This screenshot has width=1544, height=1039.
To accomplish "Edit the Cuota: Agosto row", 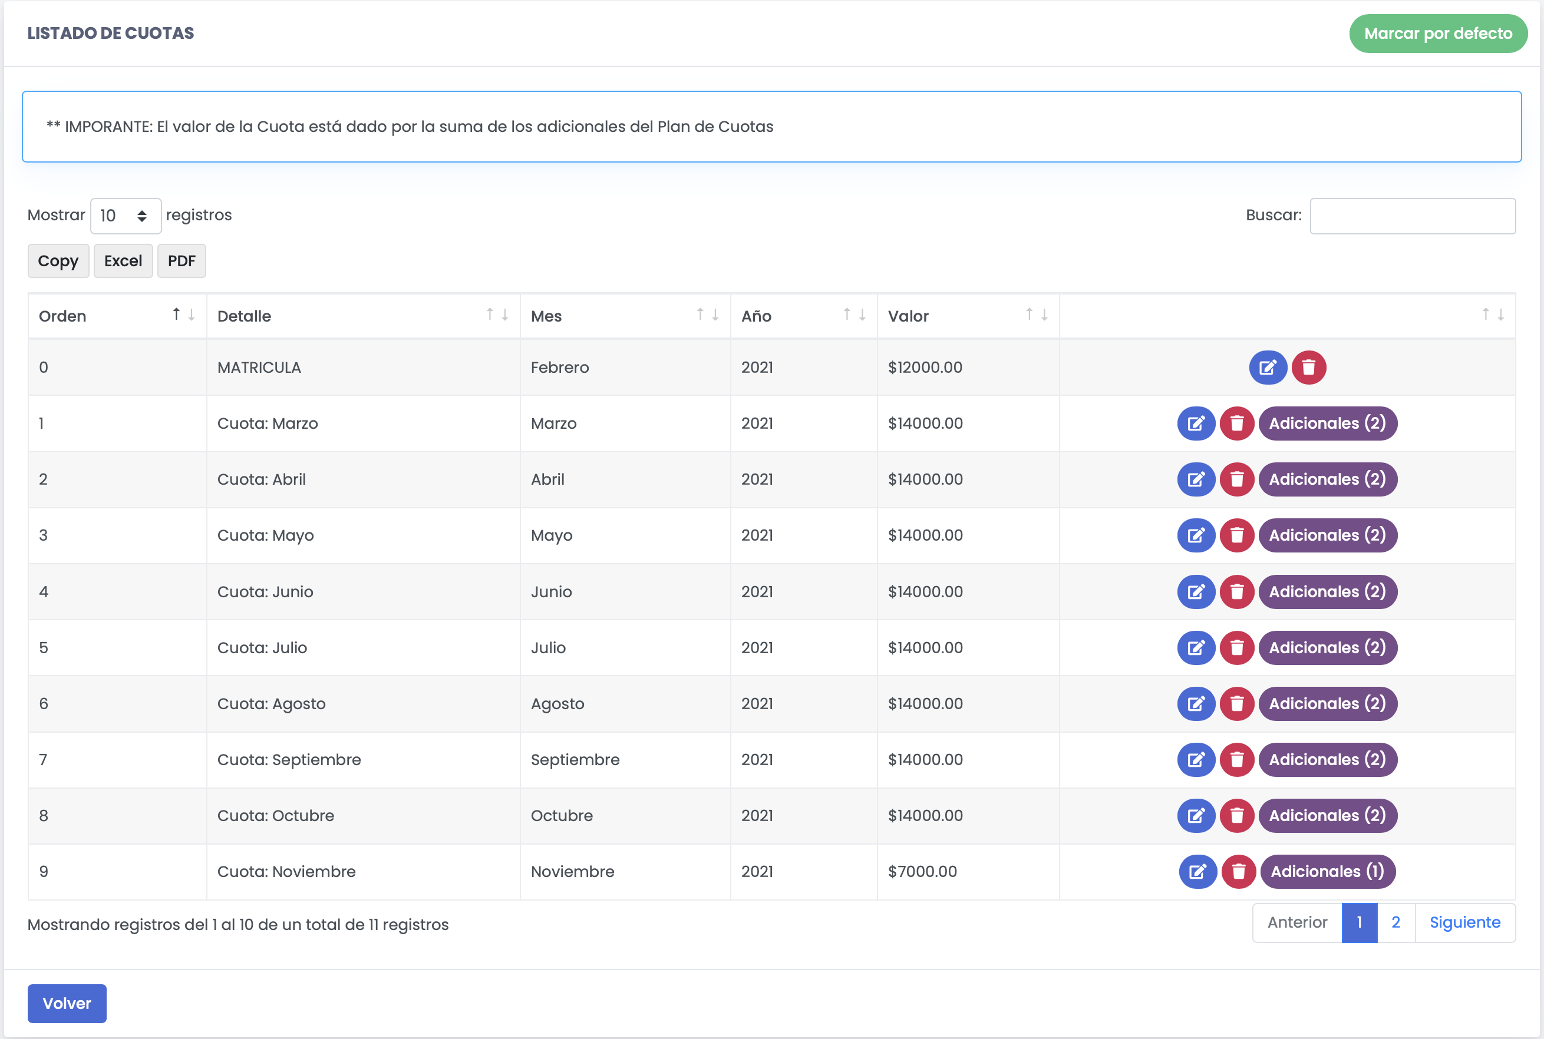I will tap(1196, 704).
